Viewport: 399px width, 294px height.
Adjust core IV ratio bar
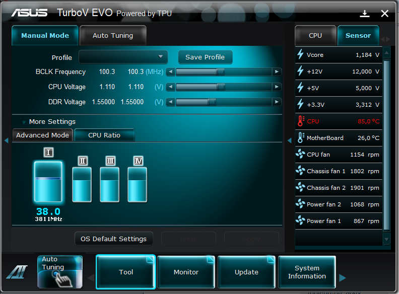coord(138,185)
